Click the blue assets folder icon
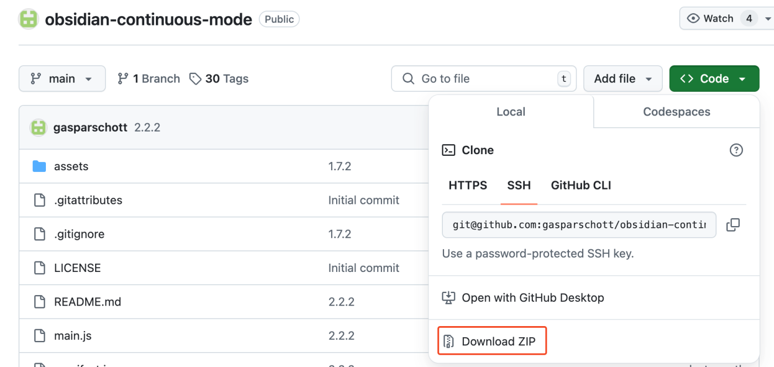This screenshot has width=774, height=367. click(39, 166)
